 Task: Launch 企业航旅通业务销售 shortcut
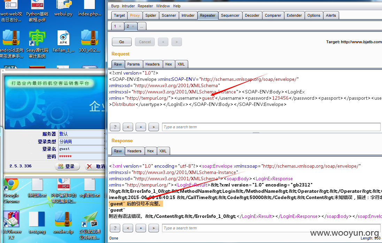click(90, 226)
